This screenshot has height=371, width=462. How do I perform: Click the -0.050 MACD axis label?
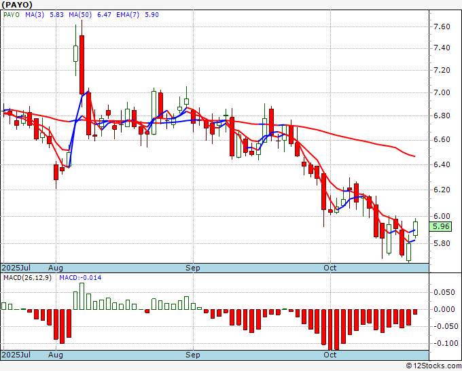pos(444,327)
